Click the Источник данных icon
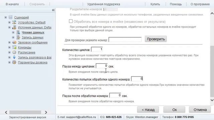The height and width of the screenshot is (120, 214). 14,27
